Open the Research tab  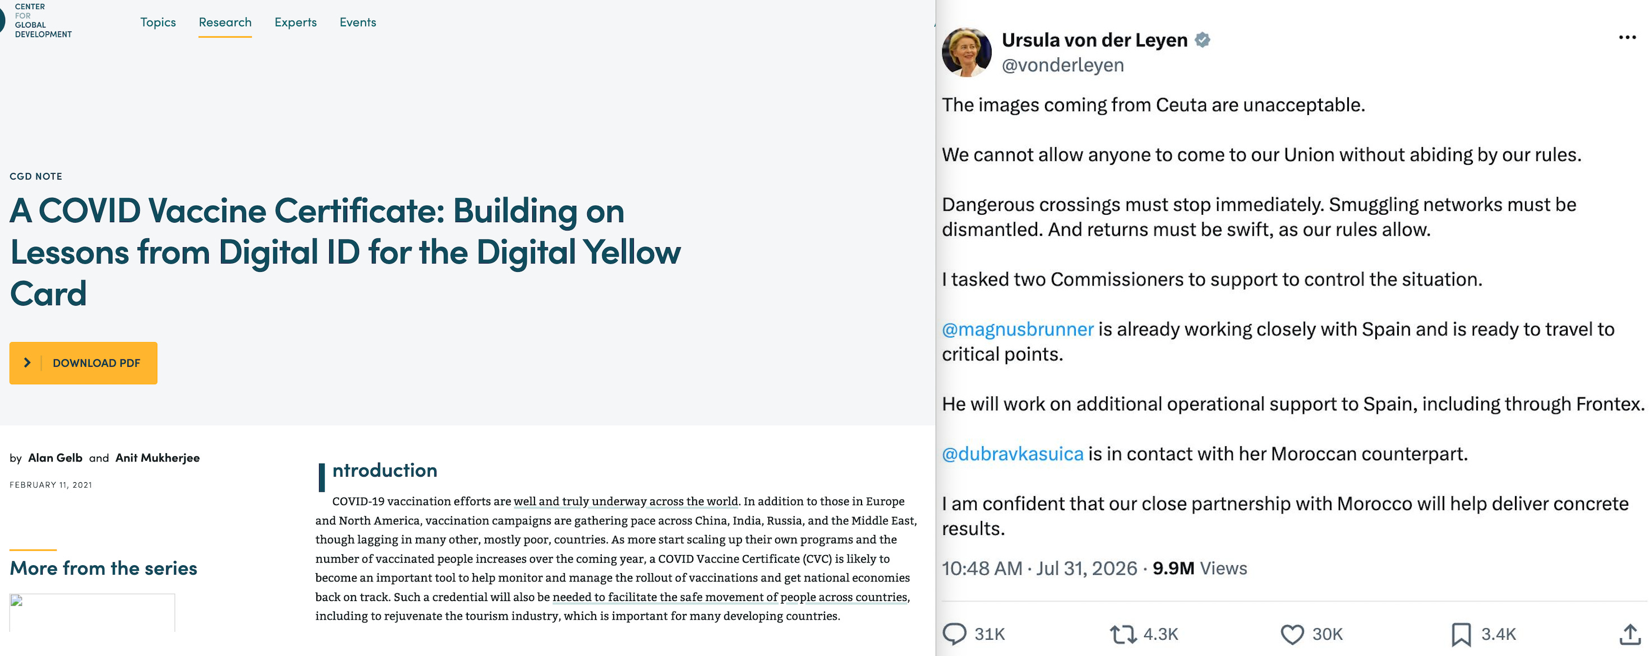[225, 22]
